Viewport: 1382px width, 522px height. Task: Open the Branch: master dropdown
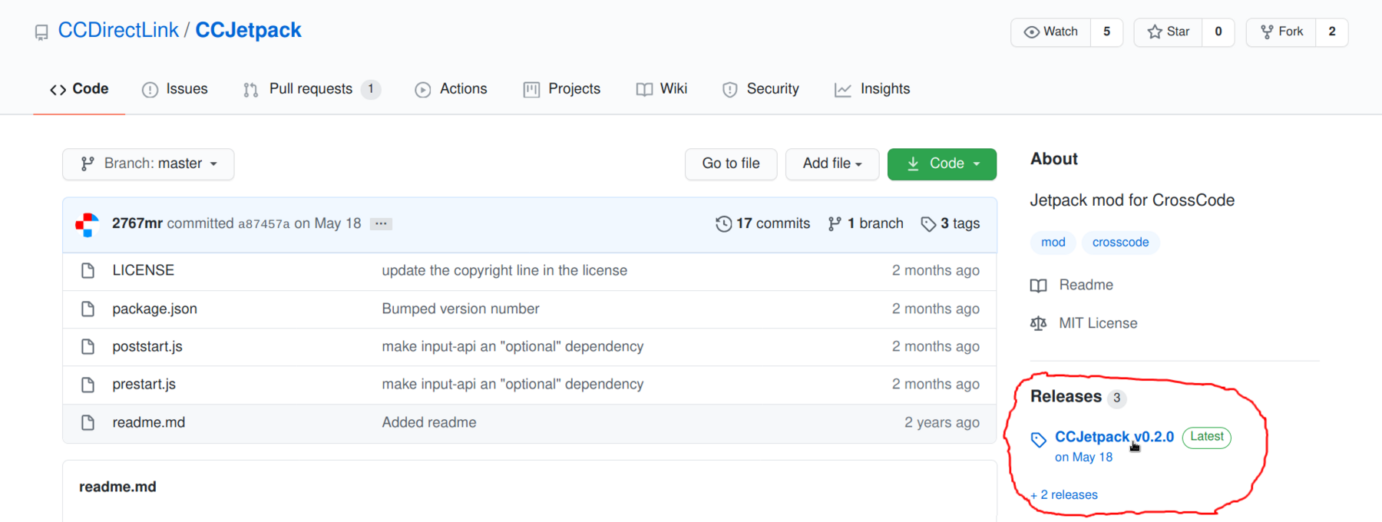click(x=148, y=164)
